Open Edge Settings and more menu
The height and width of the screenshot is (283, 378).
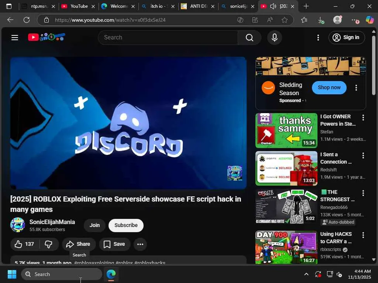[x=355, y=20]
